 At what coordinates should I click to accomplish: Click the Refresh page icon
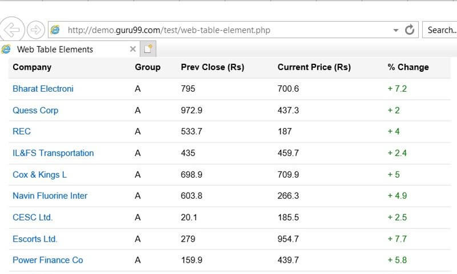click(410, 30)
